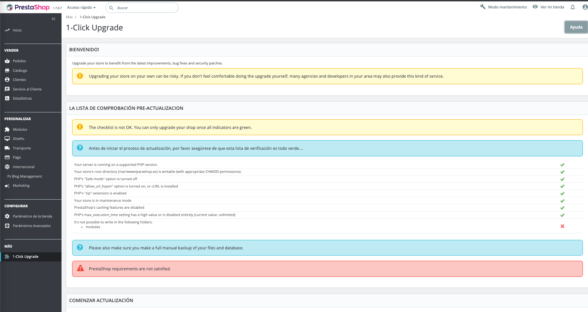The width and height of the screenshot is (588, 312).
Task: Collapse the sidebar with the double chevron
Action: pos(53,19)
